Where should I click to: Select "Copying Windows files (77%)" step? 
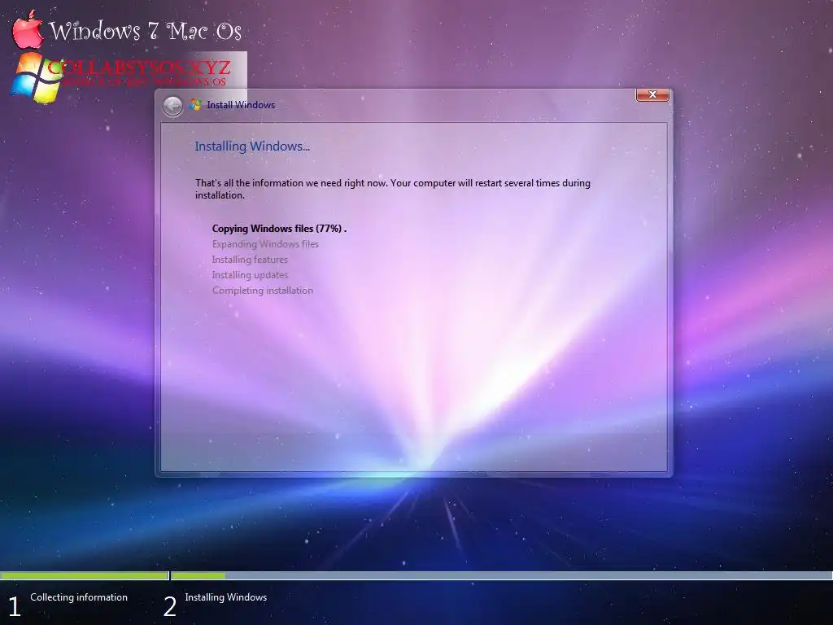[279, 229]
